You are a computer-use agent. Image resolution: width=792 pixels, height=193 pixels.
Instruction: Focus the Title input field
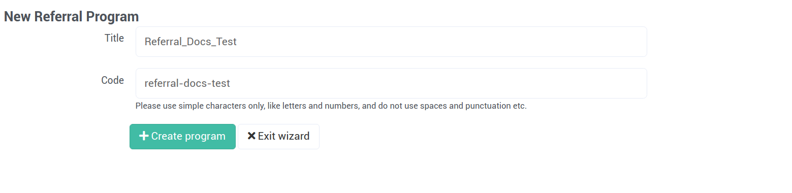click(x=391, y=42)
